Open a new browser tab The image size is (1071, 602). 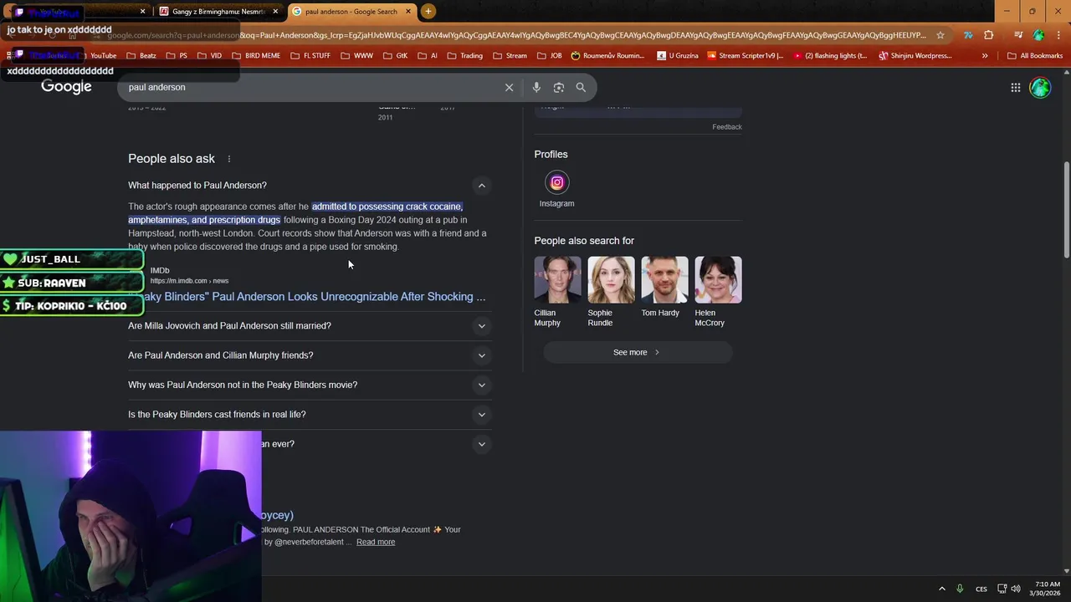tap(428, 12)
